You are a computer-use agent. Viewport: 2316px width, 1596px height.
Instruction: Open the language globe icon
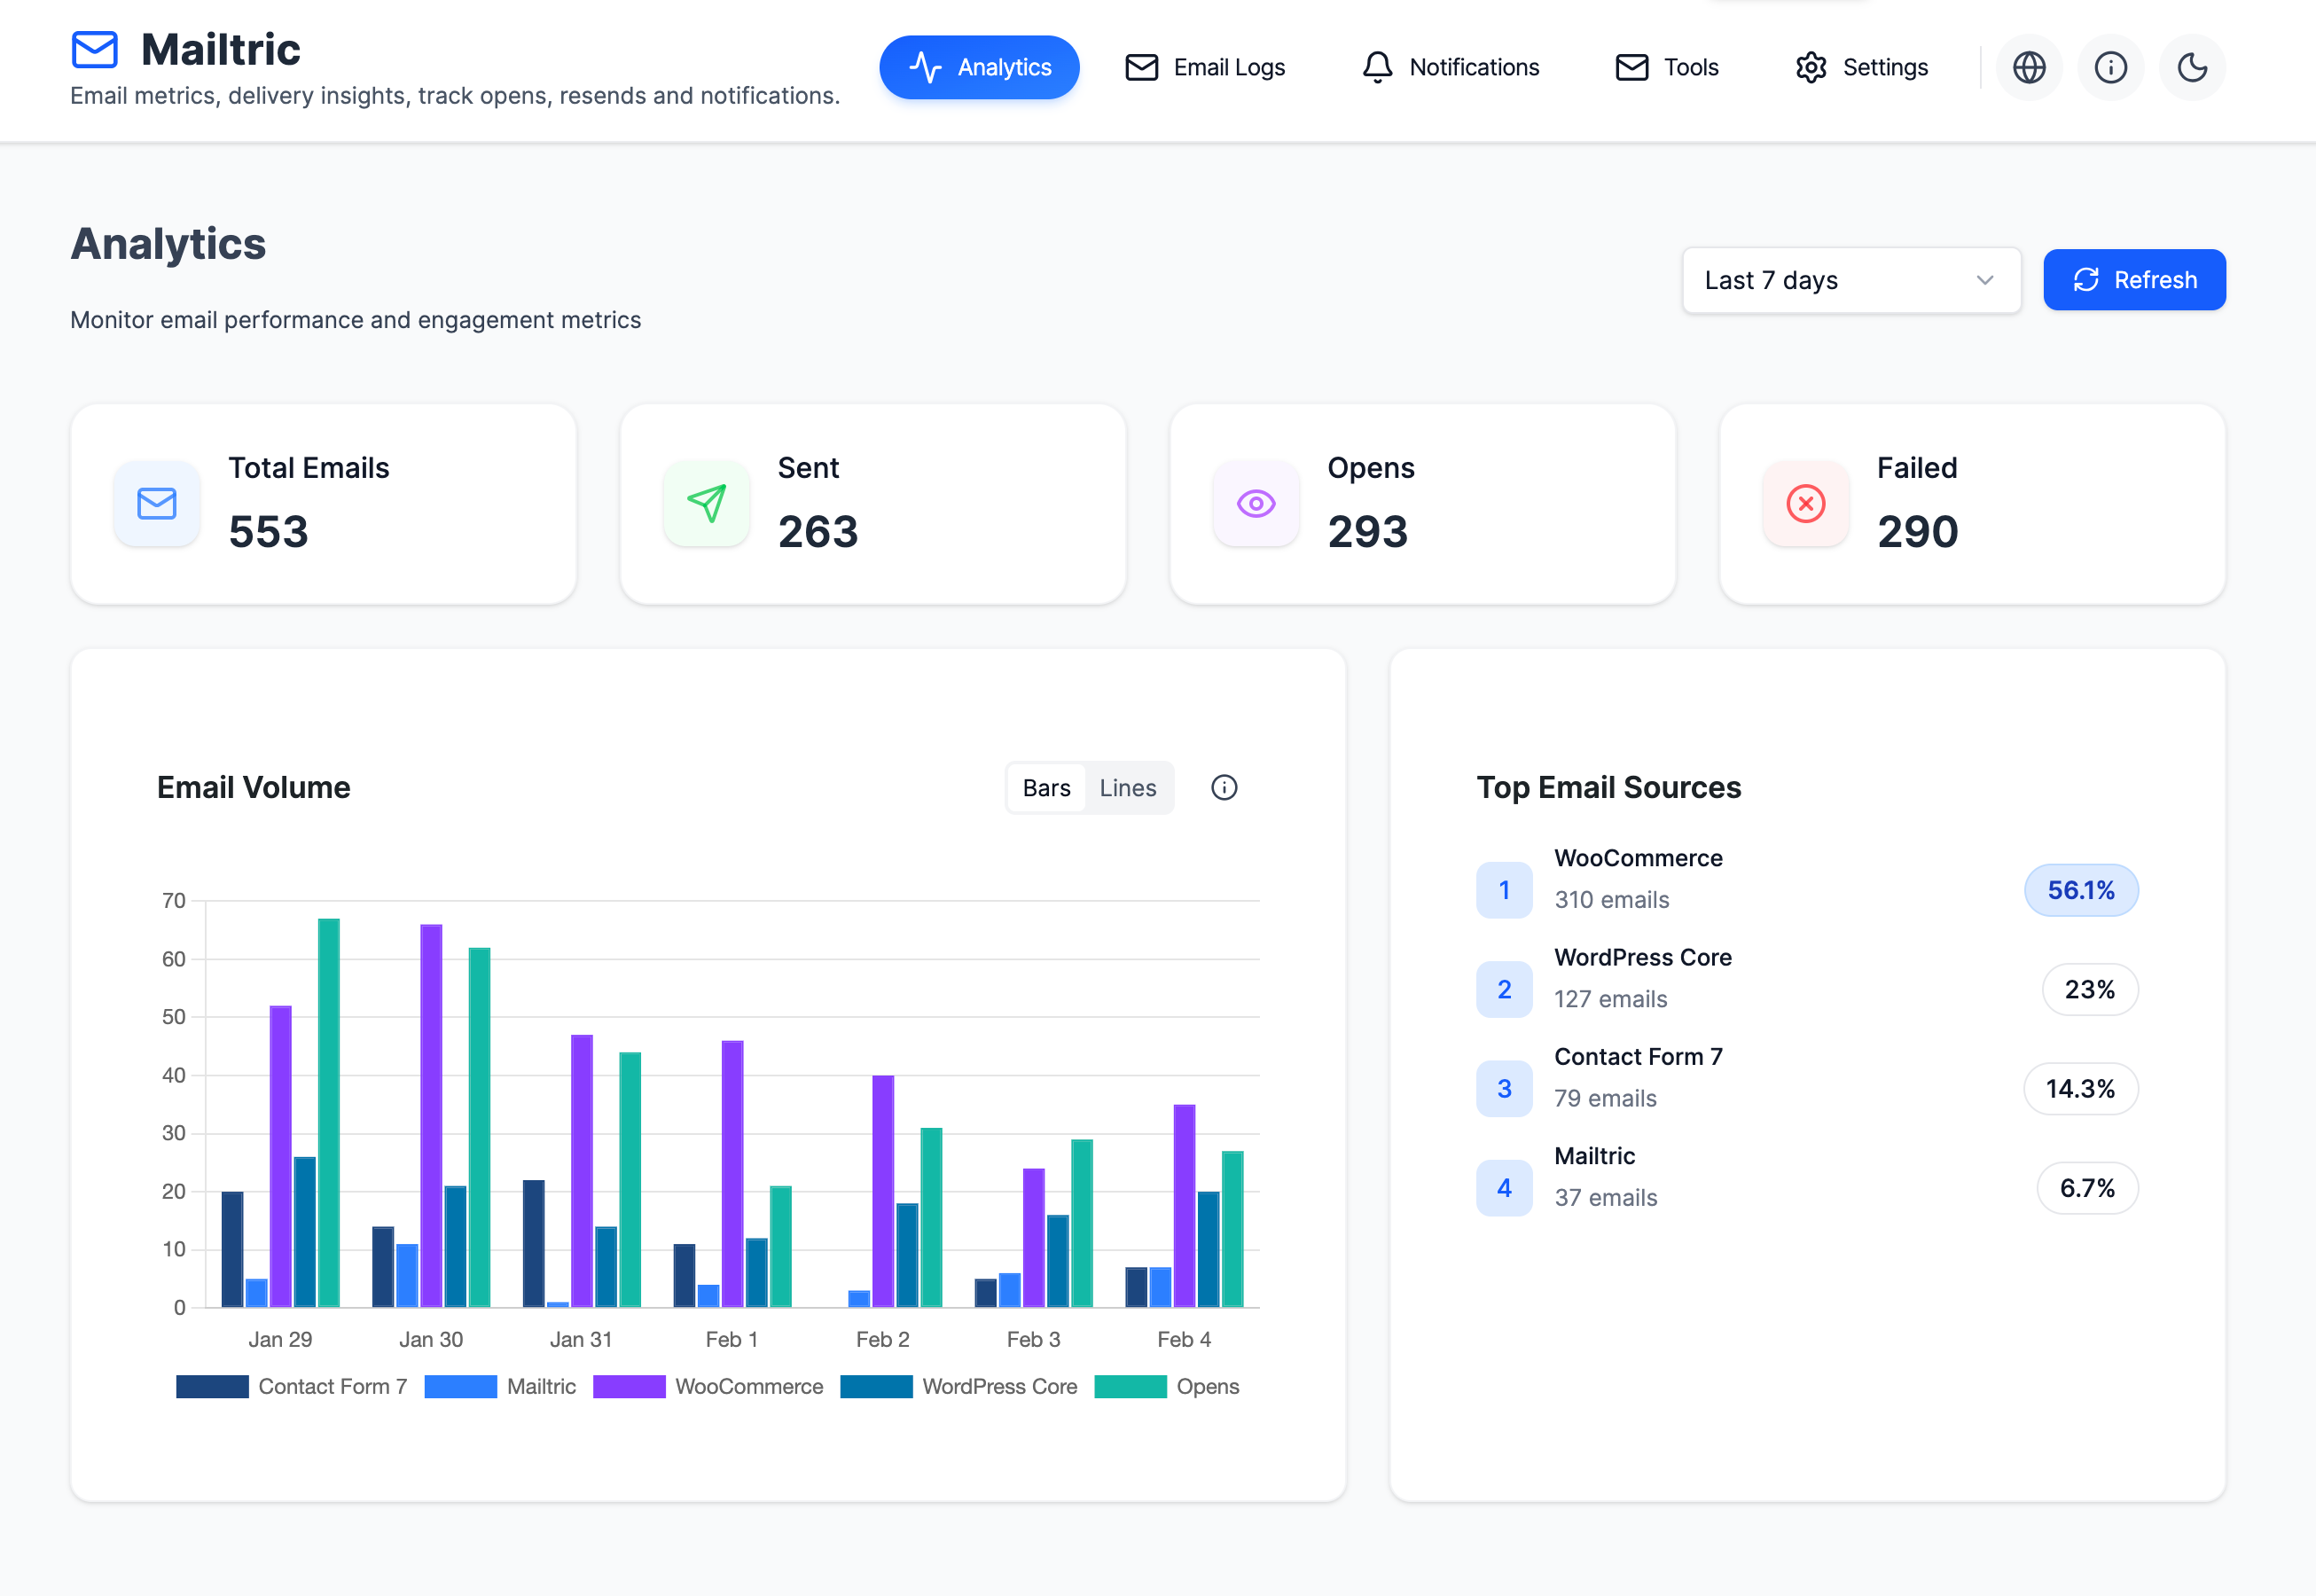(x=2029, y=67)
